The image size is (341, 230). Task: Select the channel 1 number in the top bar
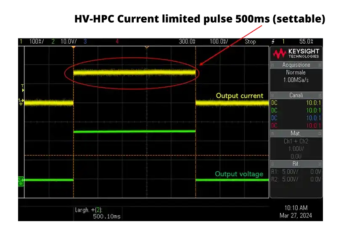pyautogui.click(x=21, y=42)
